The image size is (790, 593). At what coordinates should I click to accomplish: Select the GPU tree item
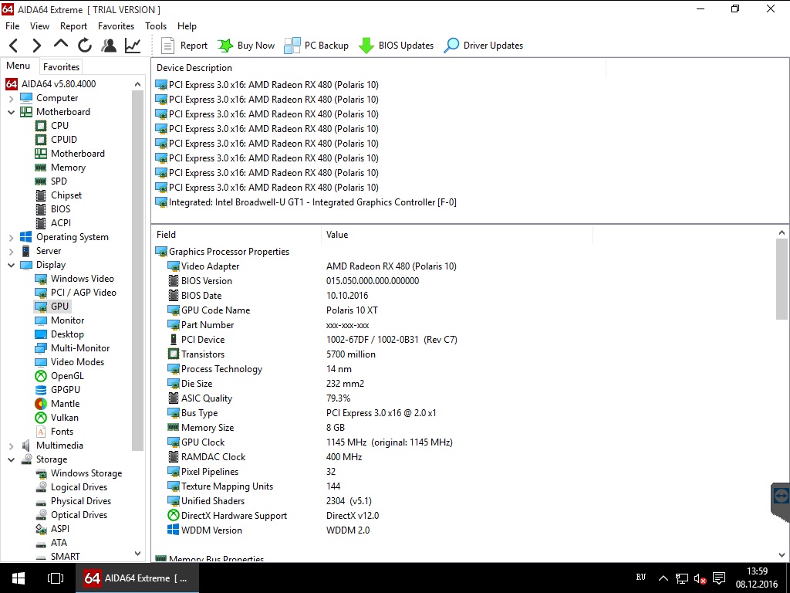point(59,306)
